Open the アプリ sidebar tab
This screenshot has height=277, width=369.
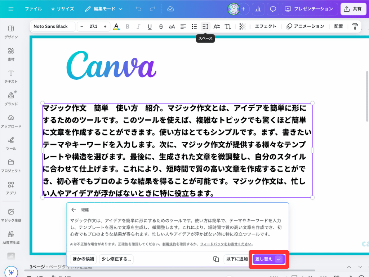click(11, 188)
